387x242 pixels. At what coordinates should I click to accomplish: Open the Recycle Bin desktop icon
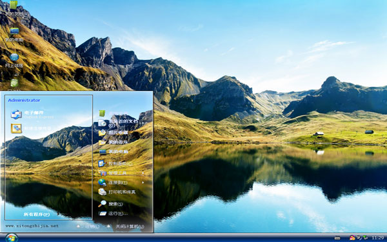(14, 83)
